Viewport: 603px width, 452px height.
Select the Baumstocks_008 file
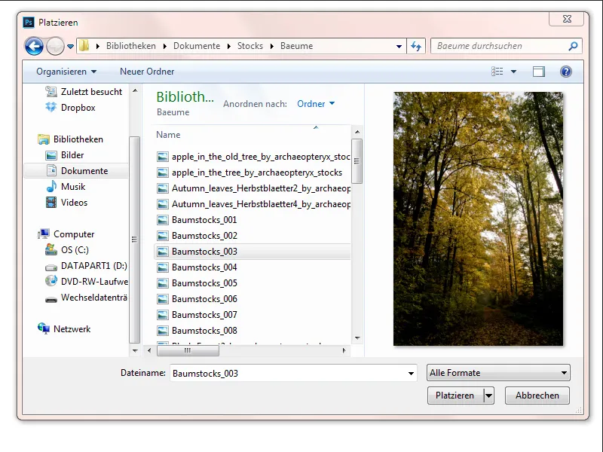(197, 331)
